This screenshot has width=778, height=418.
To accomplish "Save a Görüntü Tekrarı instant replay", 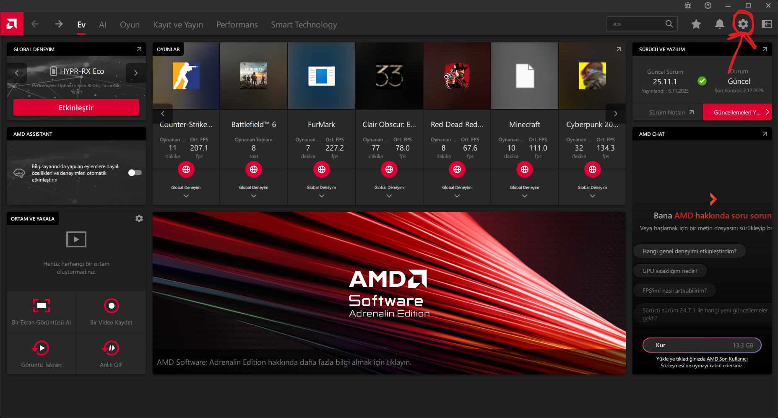I will point(42,354).
